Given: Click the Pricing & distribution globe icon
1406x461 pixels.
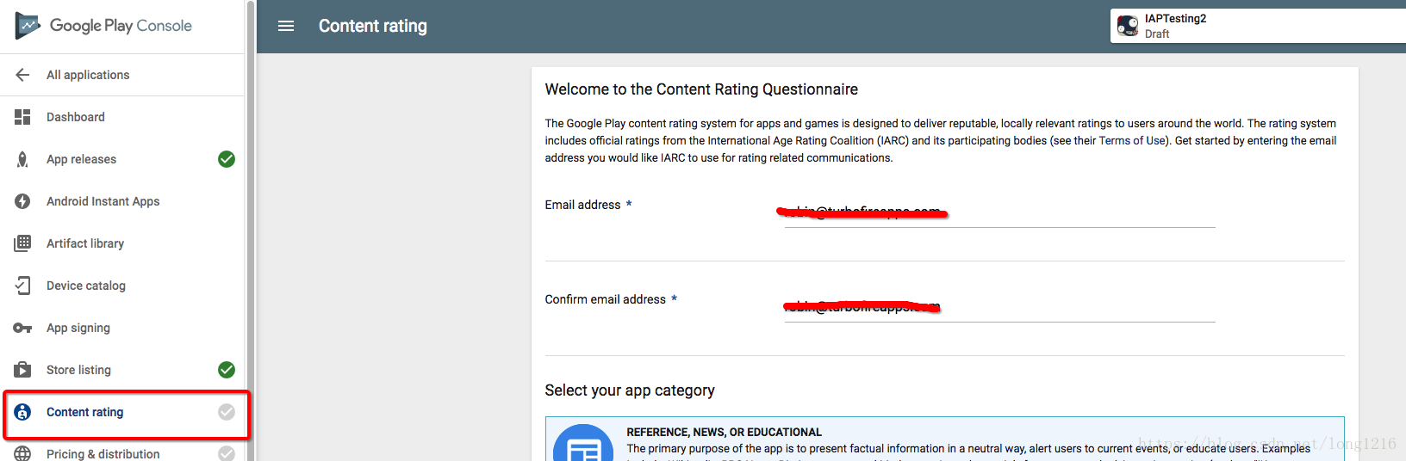Looking at the screenshot, I should [22, 453].
